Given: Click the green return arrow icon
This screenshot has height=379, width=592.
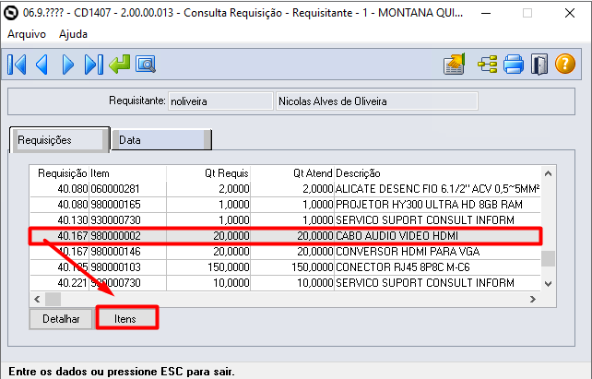Looking at the screenshot, I should click(x=119, y=65).
